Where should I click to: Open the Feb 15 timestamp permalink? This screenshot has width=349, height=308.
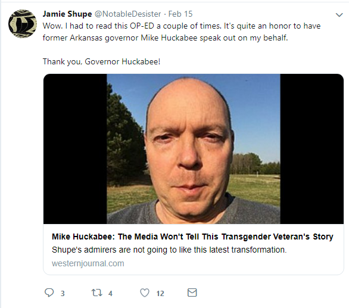tap(180, 14)
